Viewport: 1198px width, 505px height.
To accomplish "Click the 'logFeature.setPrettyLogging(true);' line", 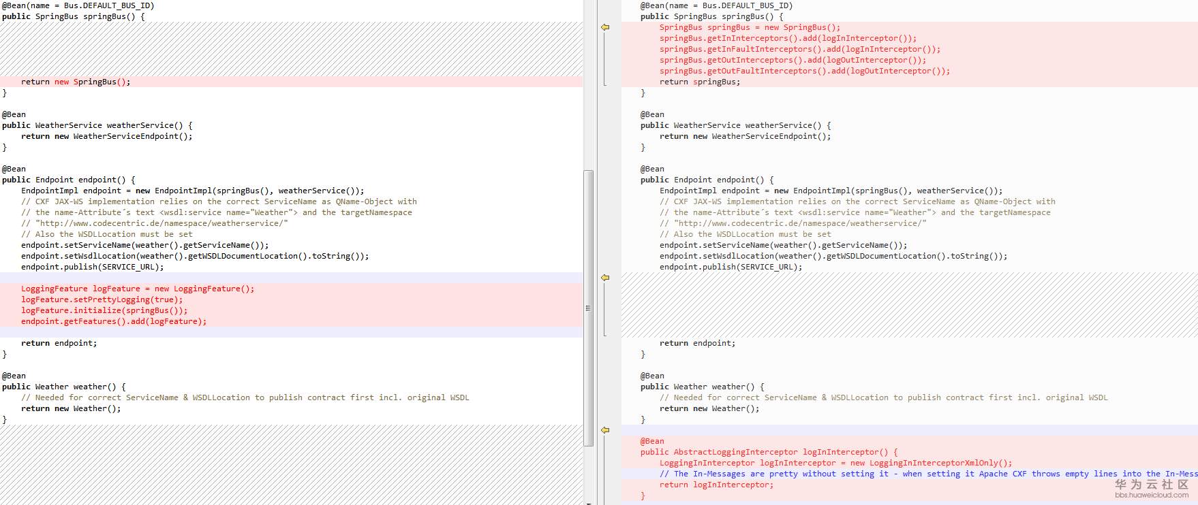I will 102,299.
